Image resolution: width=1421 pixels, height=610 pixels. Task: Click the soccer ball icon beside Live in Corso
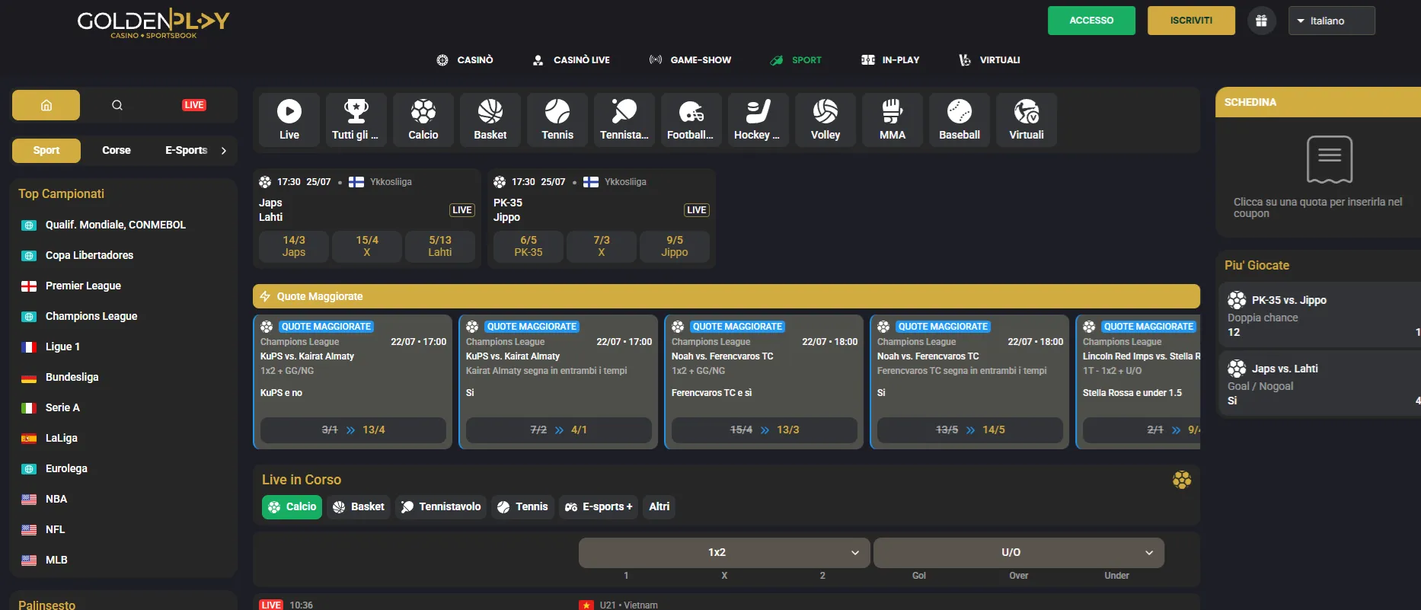tap(1182, 480)
